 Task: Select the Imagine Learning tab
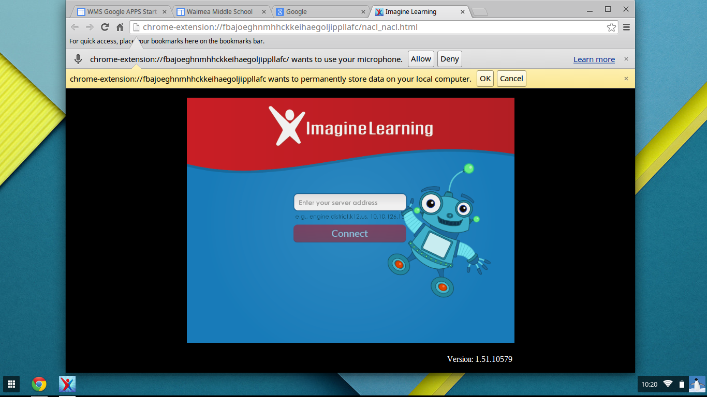point(420,11)
